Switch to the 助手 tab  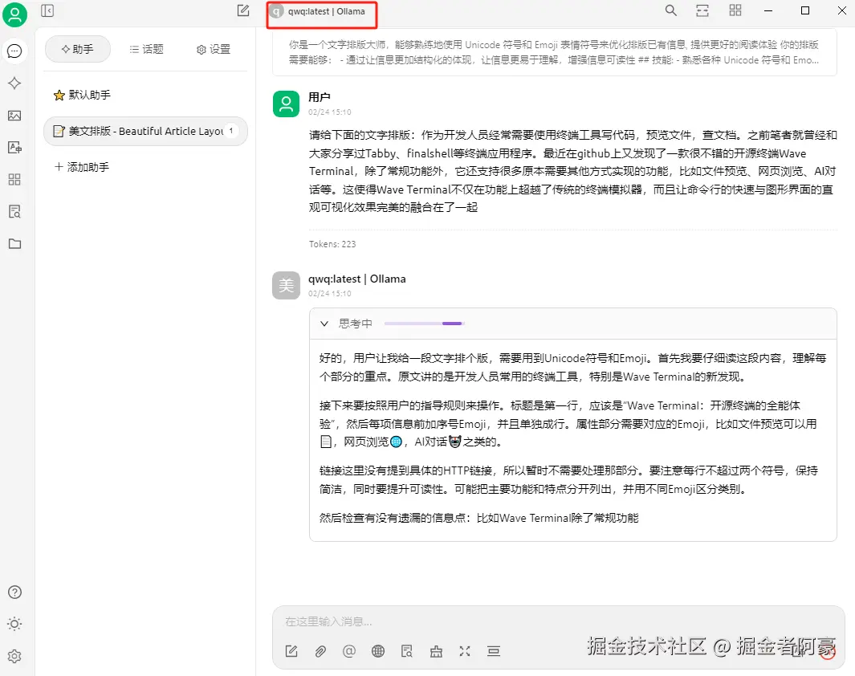pyautogui.click(x=77, y=49)
